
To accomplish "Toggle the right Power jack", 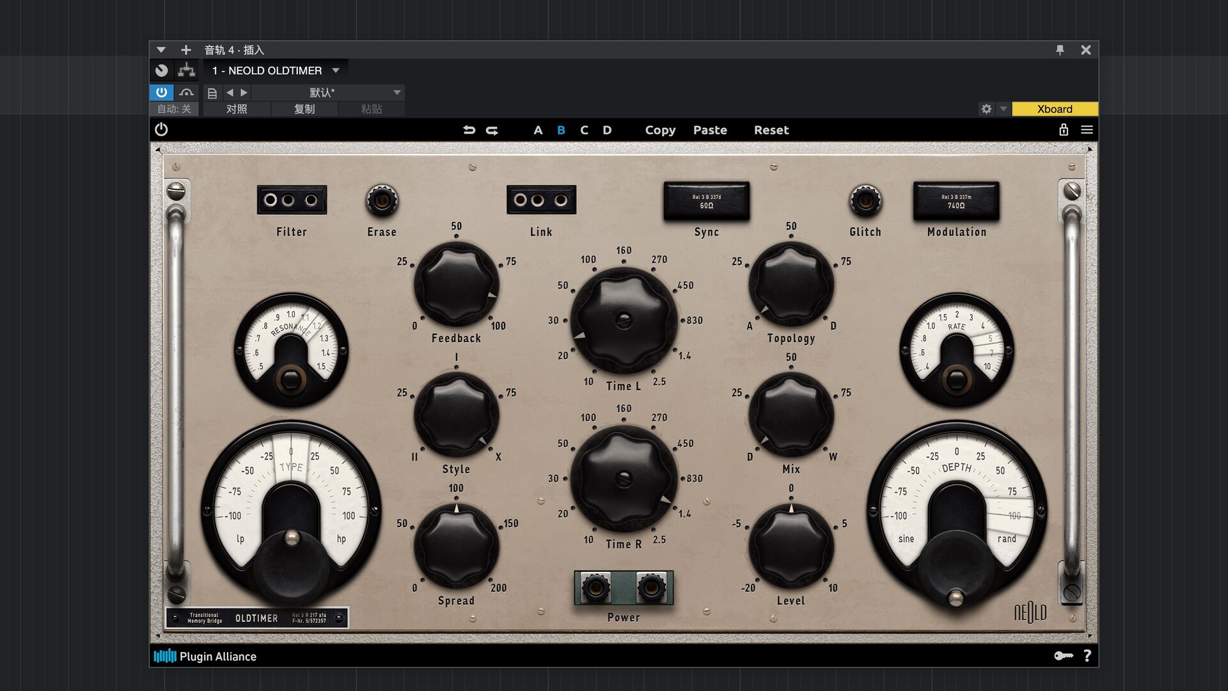I will [x=651, y=587].
